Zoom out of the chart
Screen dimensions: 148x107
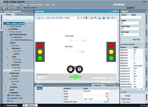[59, 18]
